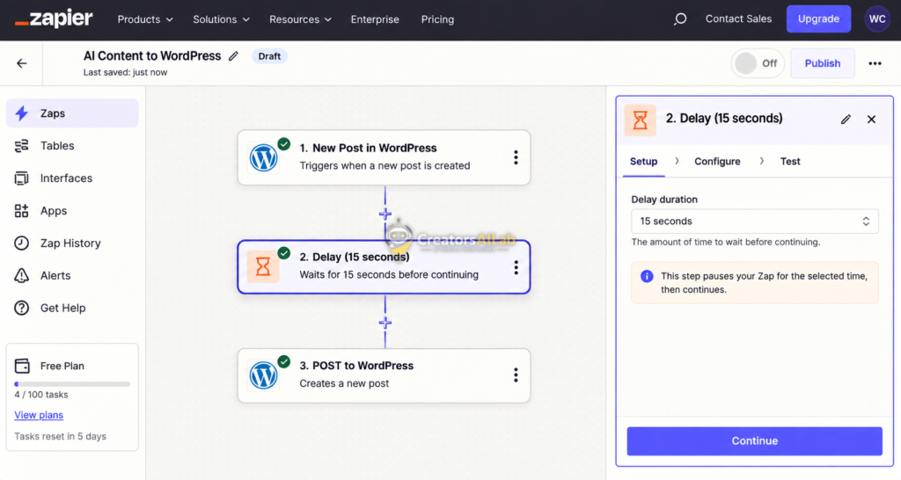
Task: Click the Upgrade button
Action: (x=818, y=19)
